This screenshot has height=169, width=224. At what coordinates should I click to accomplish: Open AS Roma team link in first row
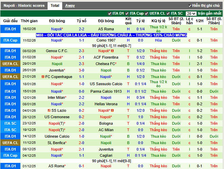pos(106,29)
